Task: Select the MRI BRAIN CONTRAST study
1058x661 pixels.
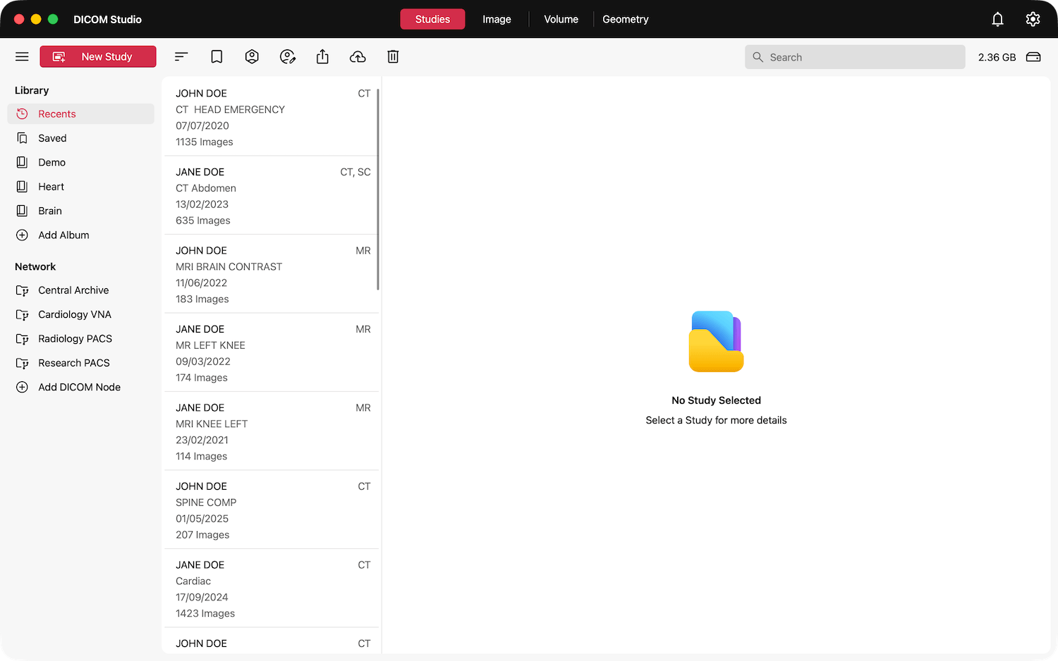Action: 272,274
